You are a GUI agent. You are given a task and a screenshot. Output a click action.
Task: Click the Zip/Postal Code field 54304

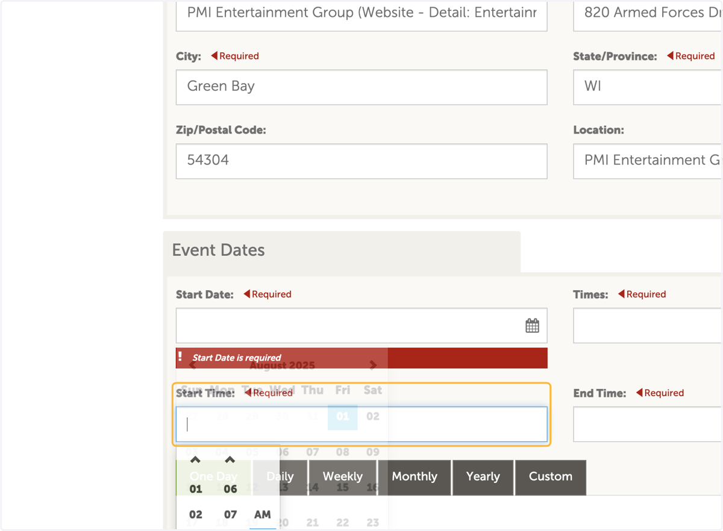click(361, 161)
